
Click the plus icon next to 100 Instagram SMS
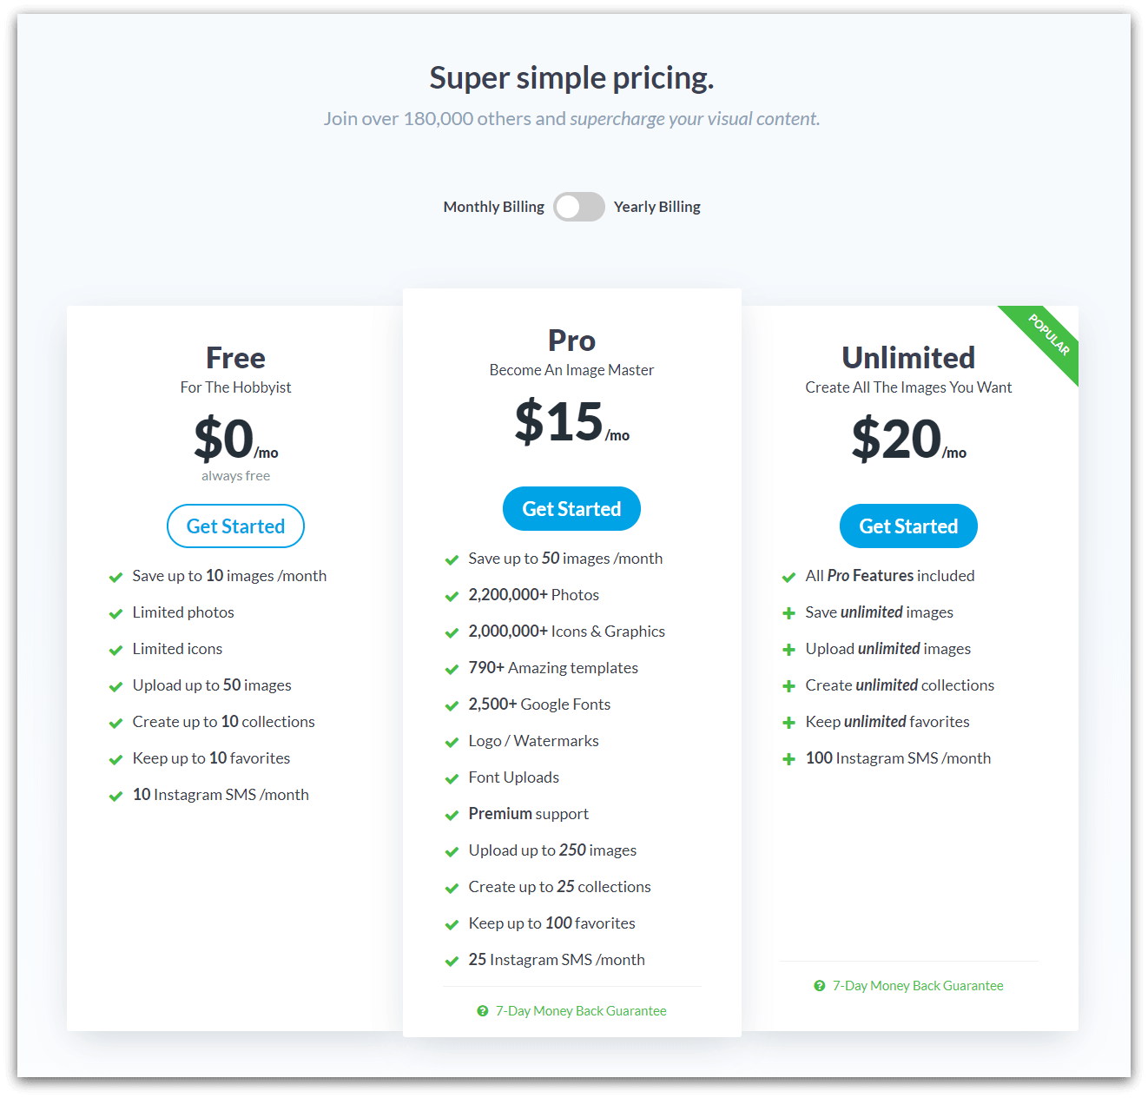(x=788, y=758)
